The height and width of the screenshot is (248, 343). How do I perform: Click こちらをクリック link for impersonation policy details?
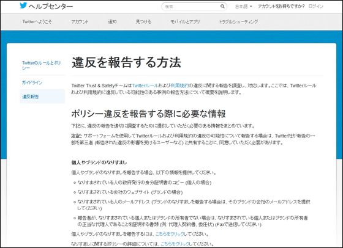[x=175, y=244]
